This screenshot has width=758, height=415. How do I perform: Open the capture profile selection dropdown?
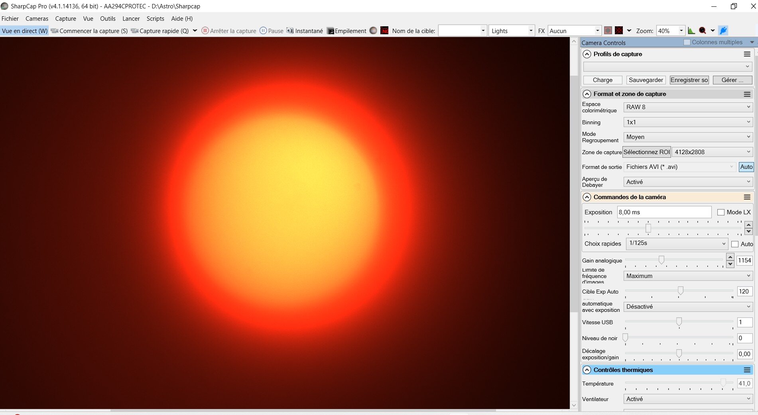(667, 67)
